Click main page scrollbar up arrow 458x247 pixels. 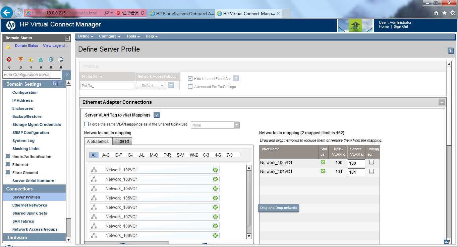(x=449, y=64)
